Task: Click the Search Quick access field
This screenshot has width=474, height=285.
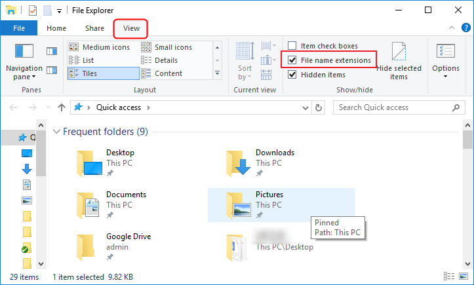Action: pyautogui.click(x=399, y=107)
